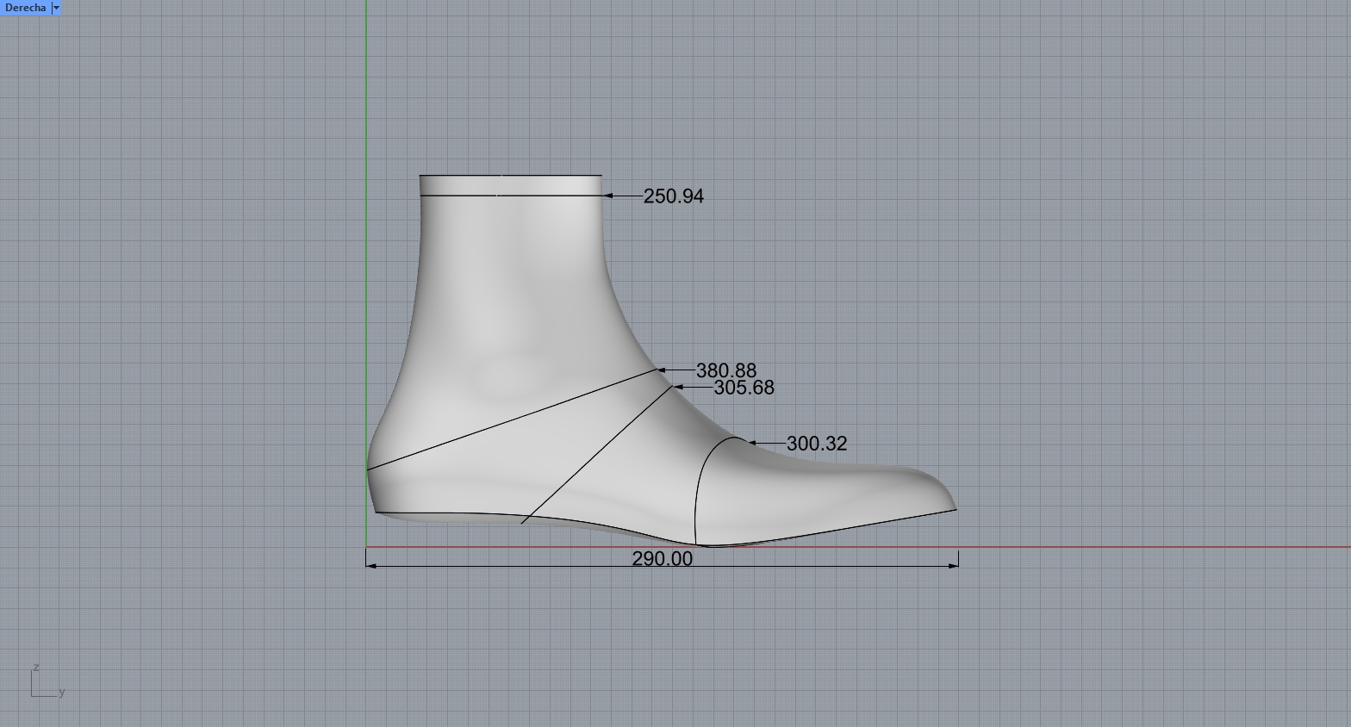1351x727 pixels.
Task: Open the Derecha viewport menu arrow
Action: 56,8
